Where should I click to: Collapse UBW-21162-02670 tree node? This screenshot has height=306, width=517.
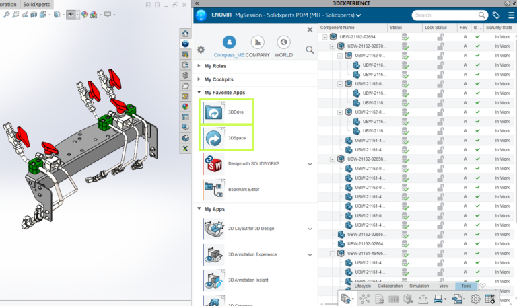point(333,46)
